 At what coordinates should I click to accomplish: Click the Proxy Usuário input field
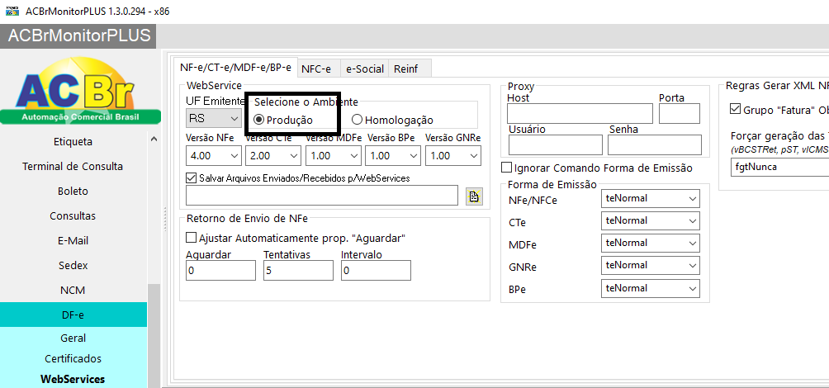click(556, 144)
